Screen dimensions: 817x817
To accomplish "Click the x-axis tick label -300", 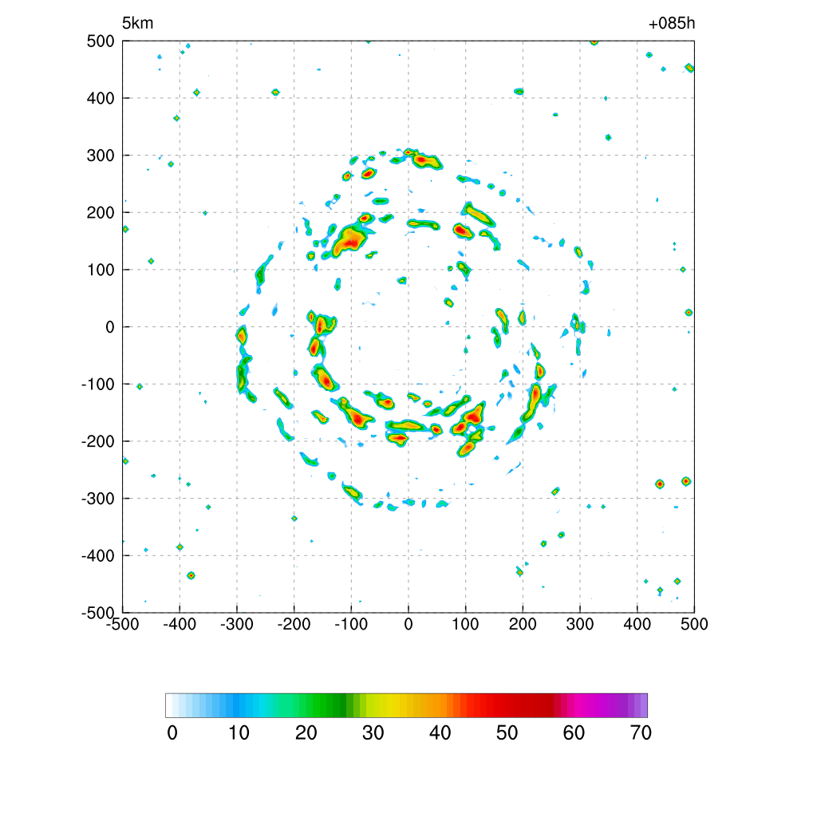I will pyautogui.click(x=237, y=624).
